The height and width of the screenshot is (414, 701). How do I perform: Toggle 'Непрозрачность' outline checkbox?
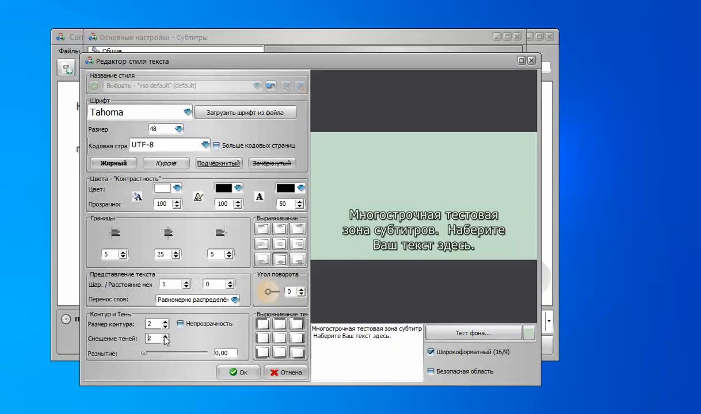coord(180,324)
